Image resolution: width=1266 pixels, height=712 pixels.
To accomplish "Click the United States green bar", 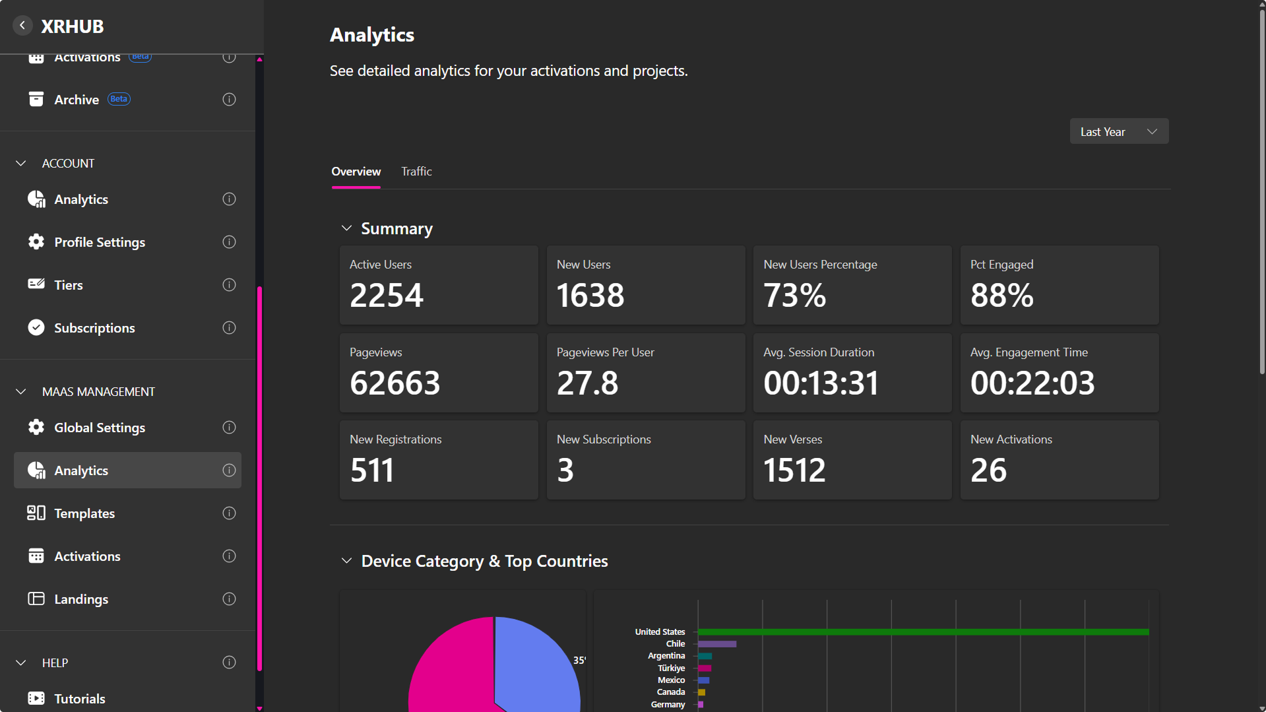I will [923, 632].
